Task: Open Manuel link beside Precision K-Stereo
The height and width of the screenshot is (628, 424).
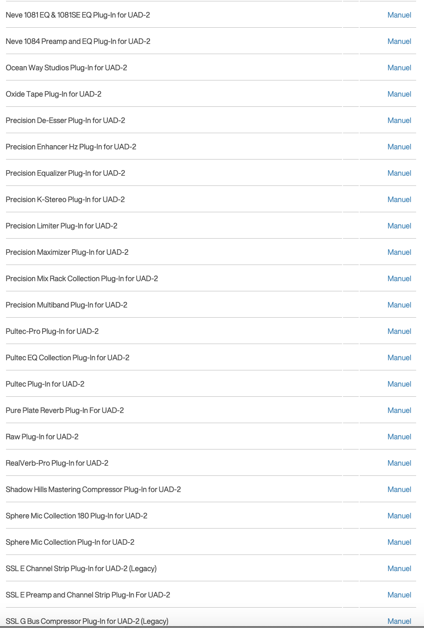Action: [x=399, y=199]
